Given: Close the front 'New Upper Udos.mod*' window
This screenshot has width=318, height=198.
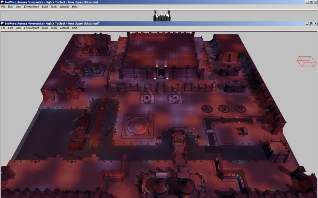Looking at the screenshot, I should click(x=315, y=23).
